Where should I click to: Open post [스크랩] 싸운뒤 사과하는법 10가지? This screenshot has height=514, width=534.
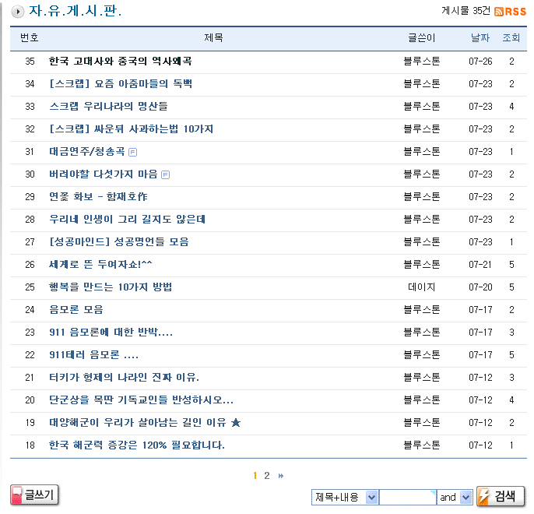[x=131, y=129]
